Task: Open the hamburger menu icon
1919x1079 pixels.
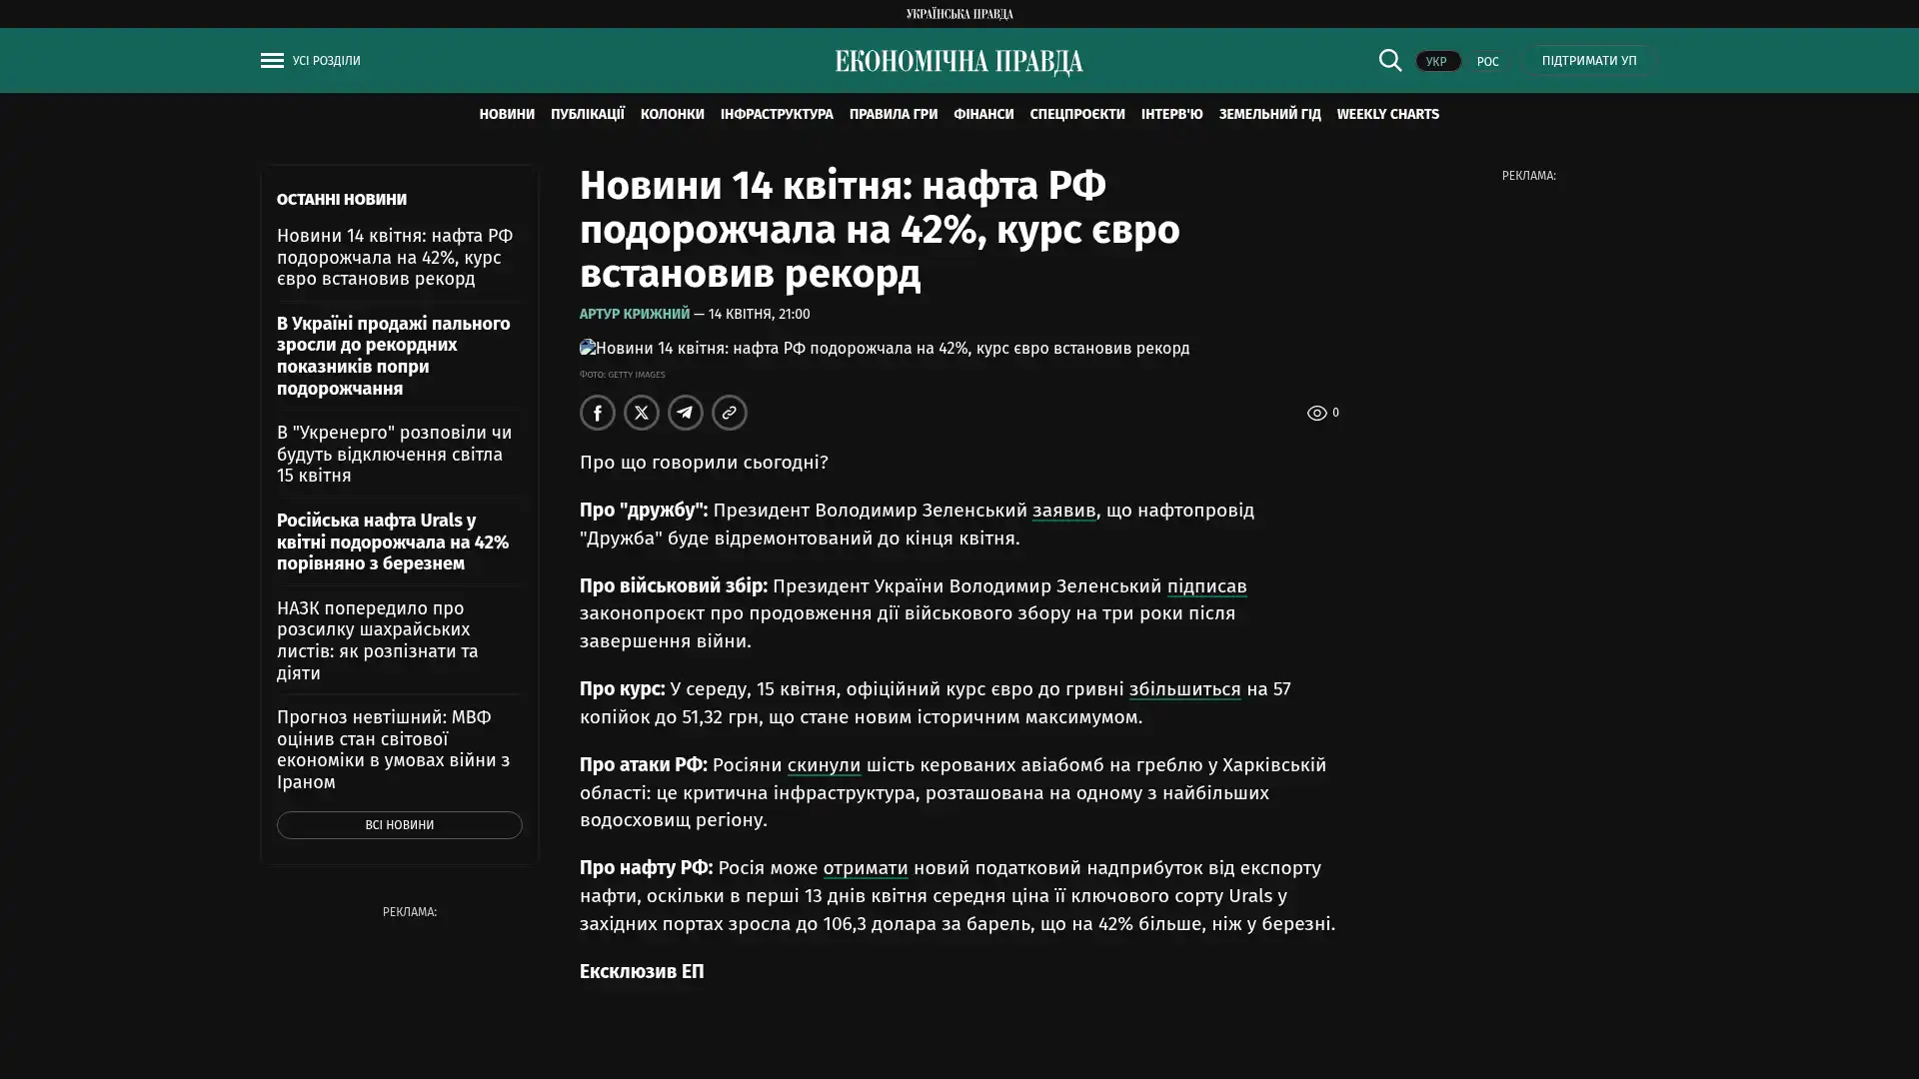Action: pos(271,61)
